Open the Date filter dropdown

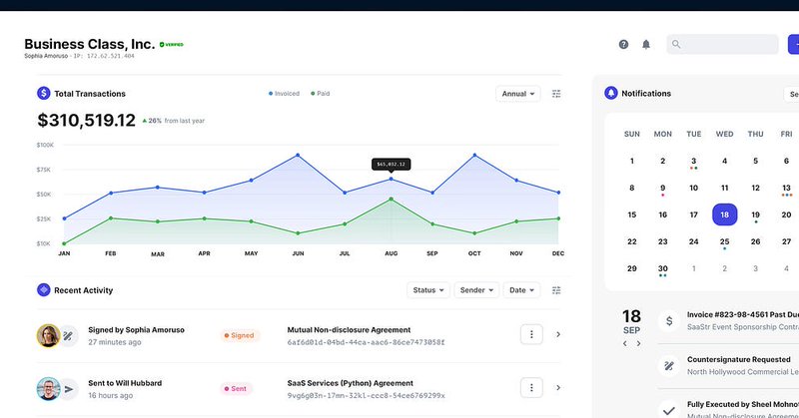coord(521,290)
